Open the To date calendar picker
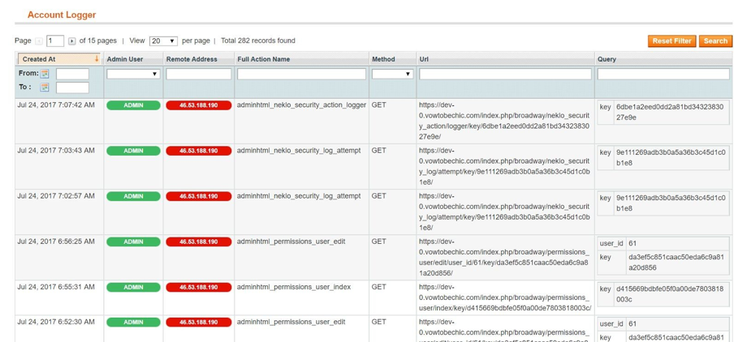 45,87
